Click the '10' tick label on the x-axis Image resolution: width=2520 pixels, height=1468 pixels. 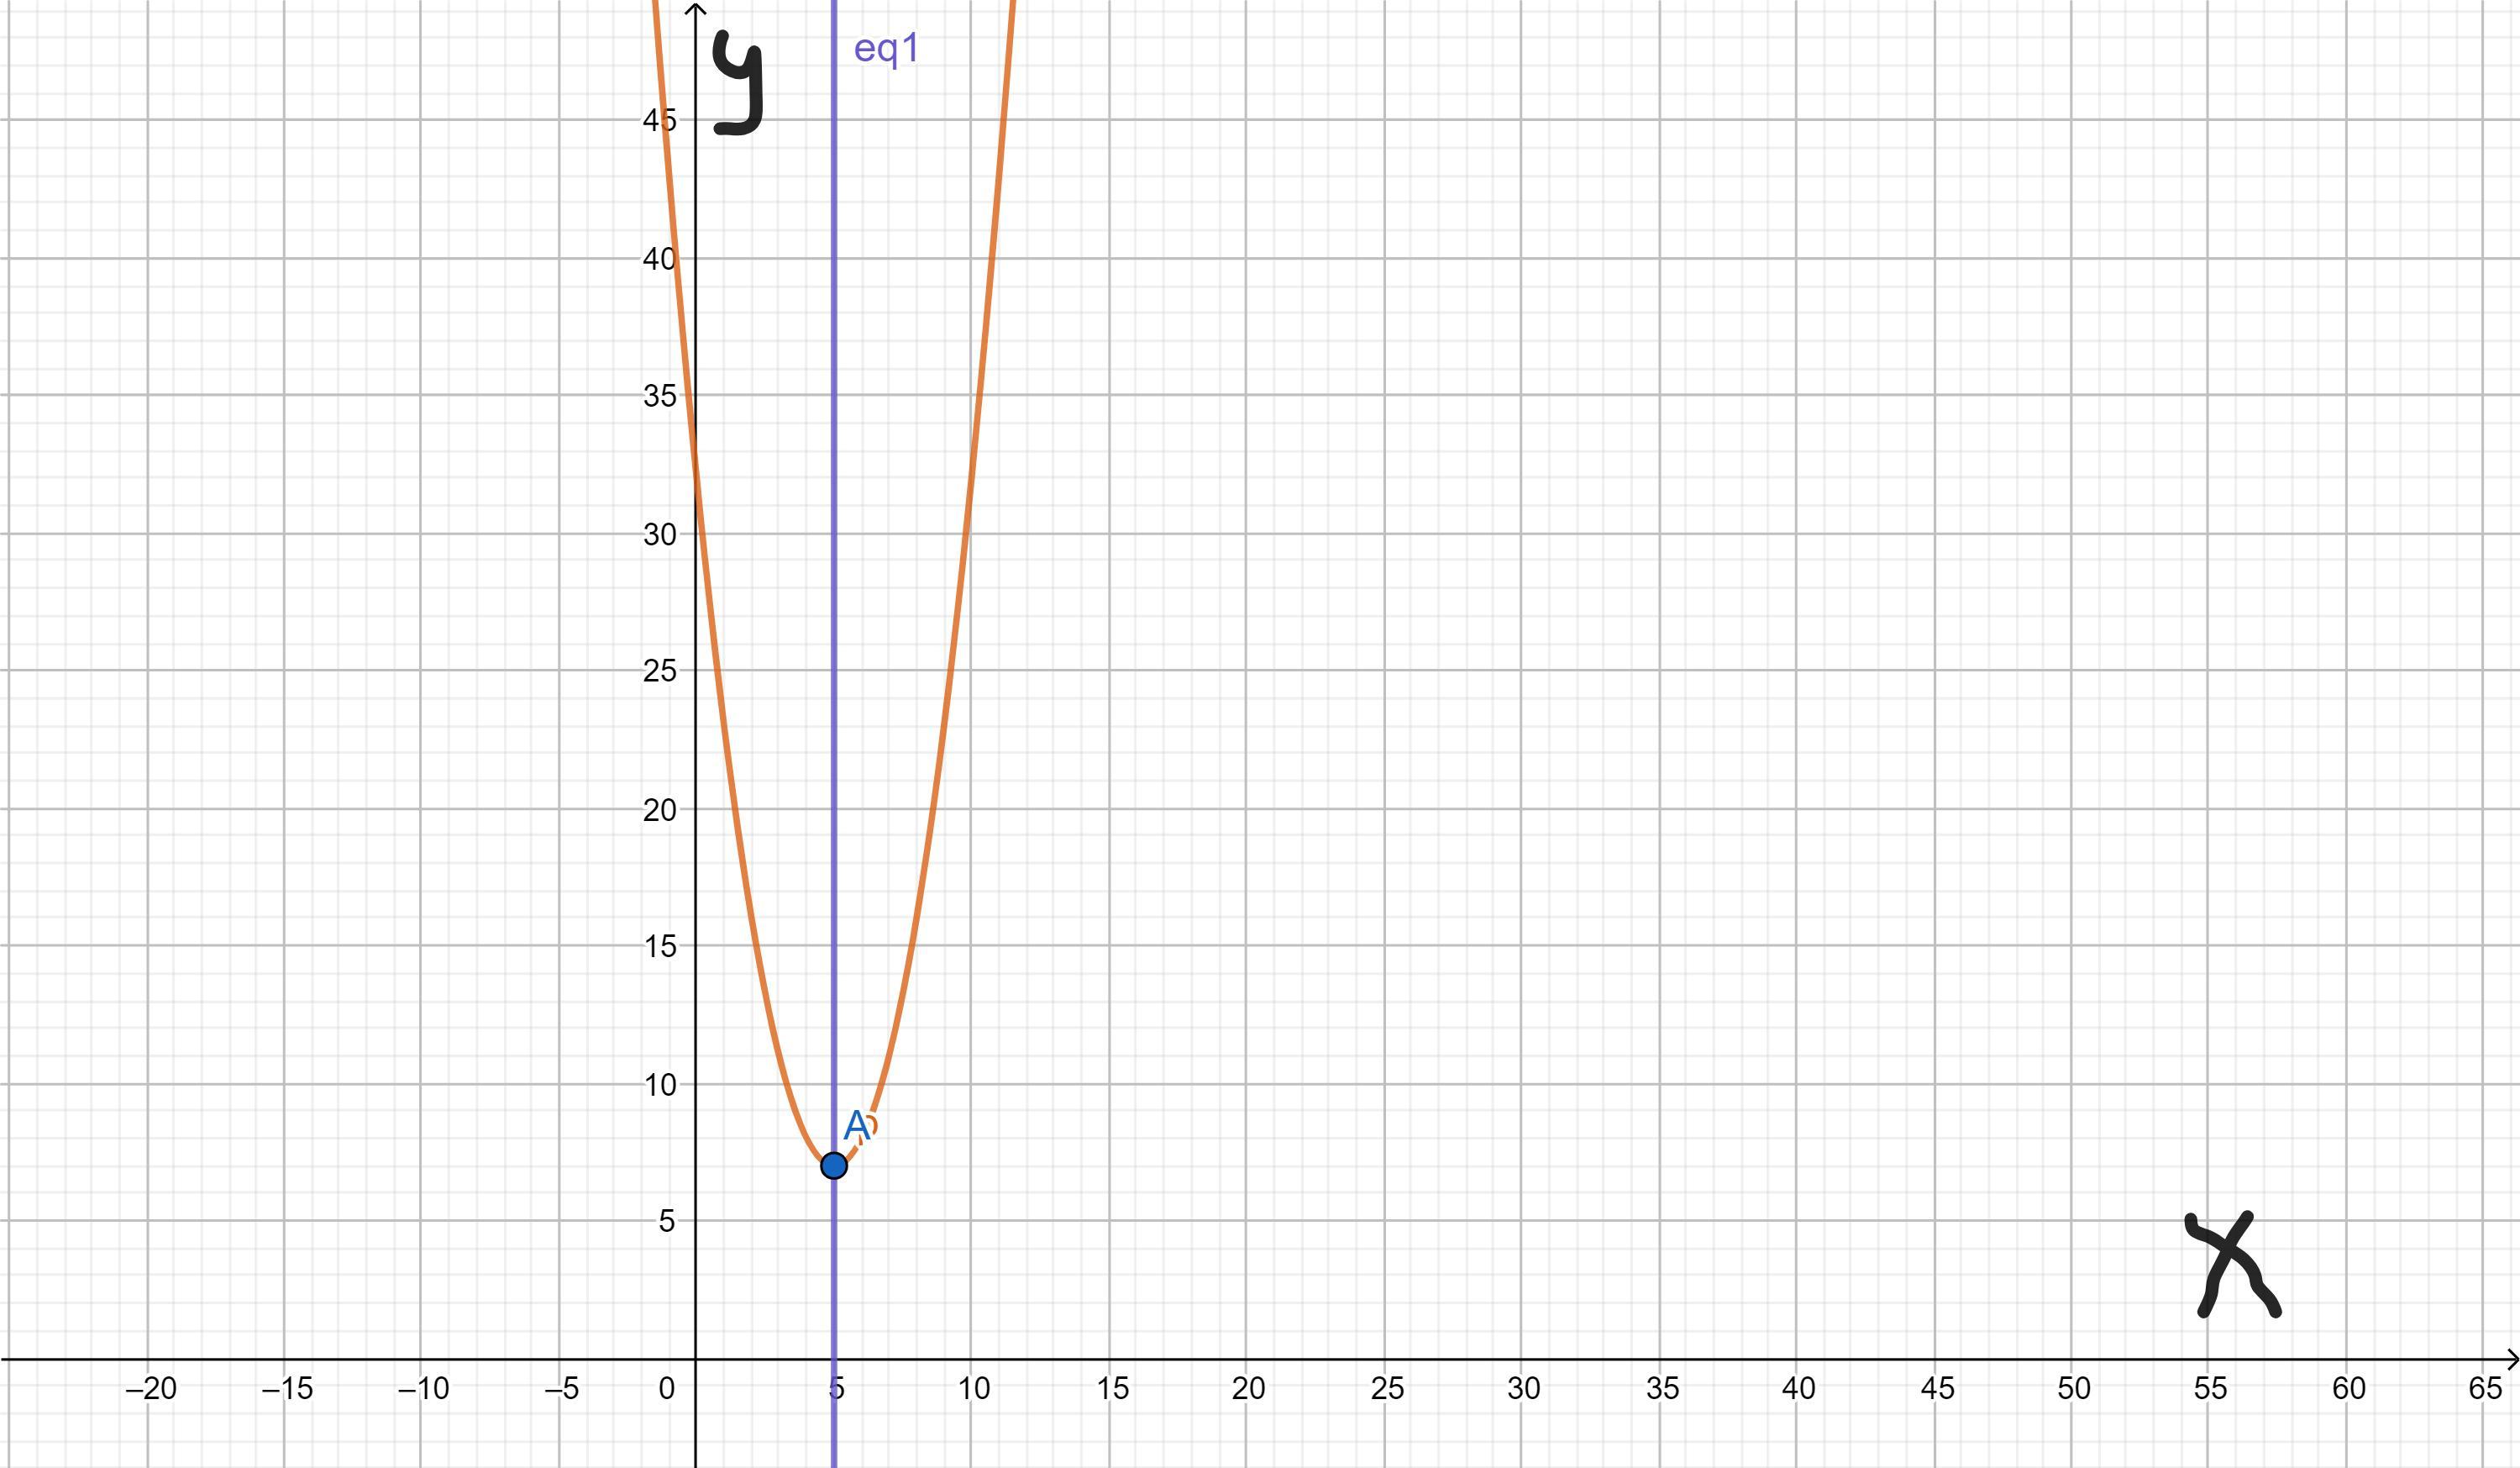[x=974, y=1389]
